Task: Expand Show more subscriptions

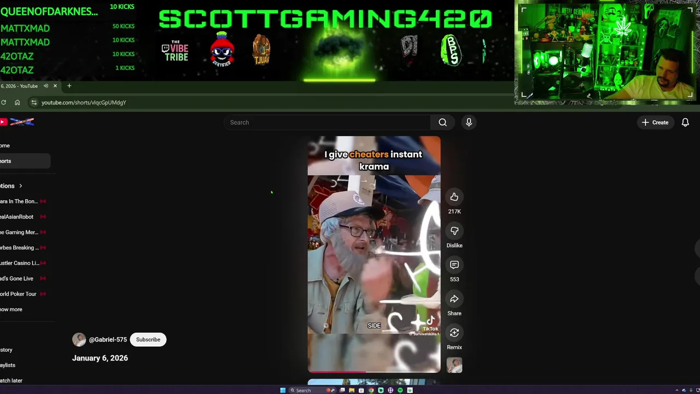Action: [x=11, y=309]
